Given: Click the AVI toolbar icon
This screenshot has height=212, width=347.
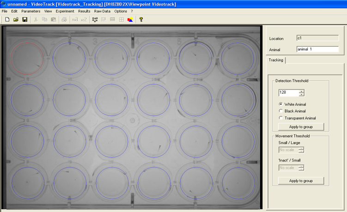Looking at the screenshot, I should point(75,19).
